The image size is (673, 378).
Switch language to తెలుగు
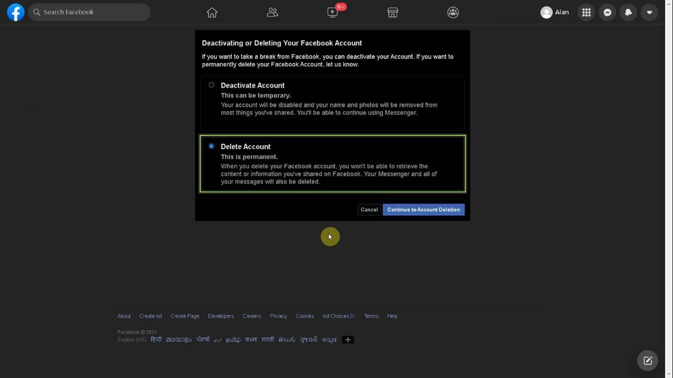tap(286, 340)
